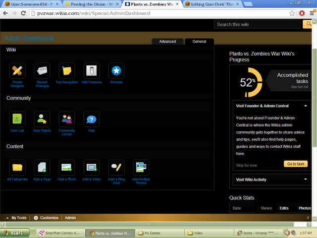The height and width of the screenshot is (238, 317).
Task: Click the Admin Dashboard heading link
Action: (x=29, y=38)
